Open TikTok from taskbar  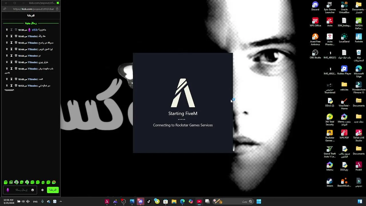149,201
